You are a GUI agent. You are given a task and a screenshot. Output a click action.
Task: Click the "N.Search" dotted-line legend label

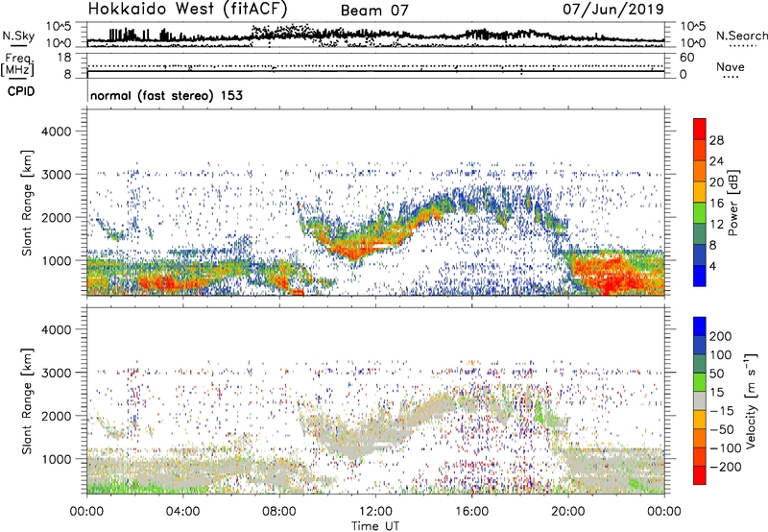[741, 36]
